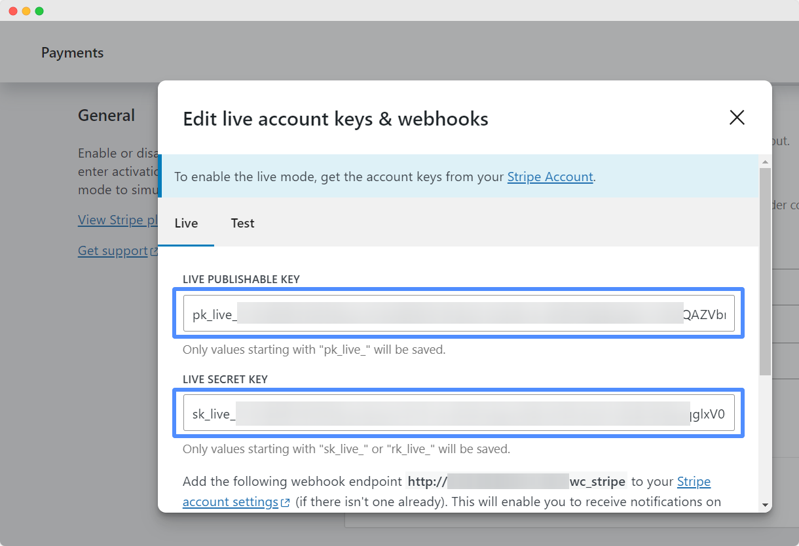Viewport: 799px width, 546px height.
Task: Click the Get support link
Action: [112, 250]
